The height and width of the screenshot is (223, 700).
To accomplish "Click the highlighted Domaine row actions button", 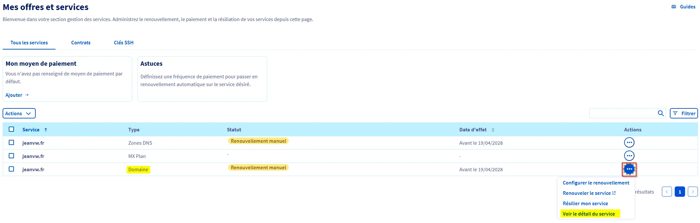I will 629,169.
